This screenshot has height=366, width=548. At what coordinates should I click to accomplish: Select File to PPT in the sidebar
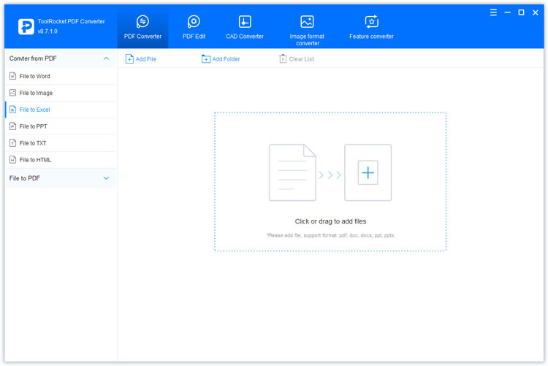pyautogui.click(x=61, y=126)
